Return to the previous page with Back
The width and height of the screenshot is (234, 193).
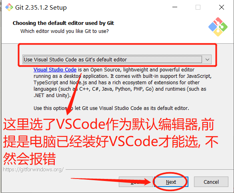pos(136,182)
